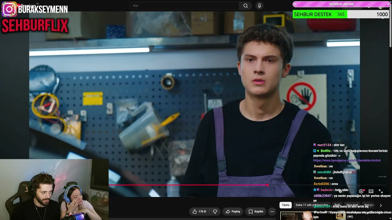This screenshot has height=220, width=392.
Task: Select the Size özel filter chip
Action: (352, 205)
